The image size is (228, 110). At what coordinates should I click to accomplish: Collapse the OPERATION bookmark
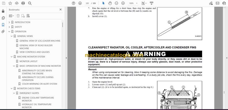[9, 32]
